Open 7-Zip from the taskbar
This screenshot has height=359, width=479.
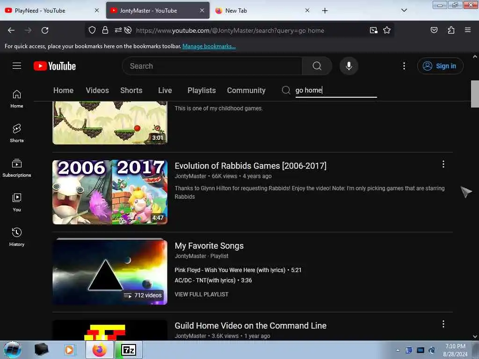pos(129,350)
